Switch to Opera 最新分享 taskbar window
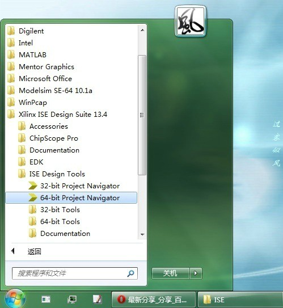This screenshot has height=308, width=283. (154, 299)
